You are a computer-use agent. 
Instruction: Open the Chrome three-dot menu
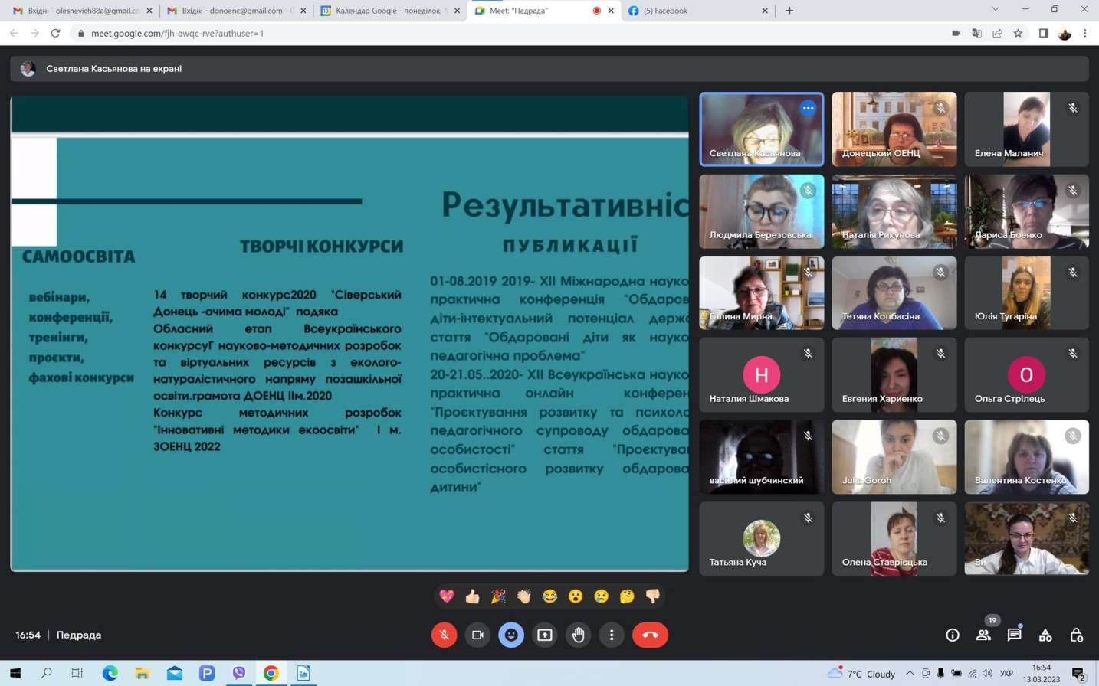pyautogui.click(x=1084, y=33)
